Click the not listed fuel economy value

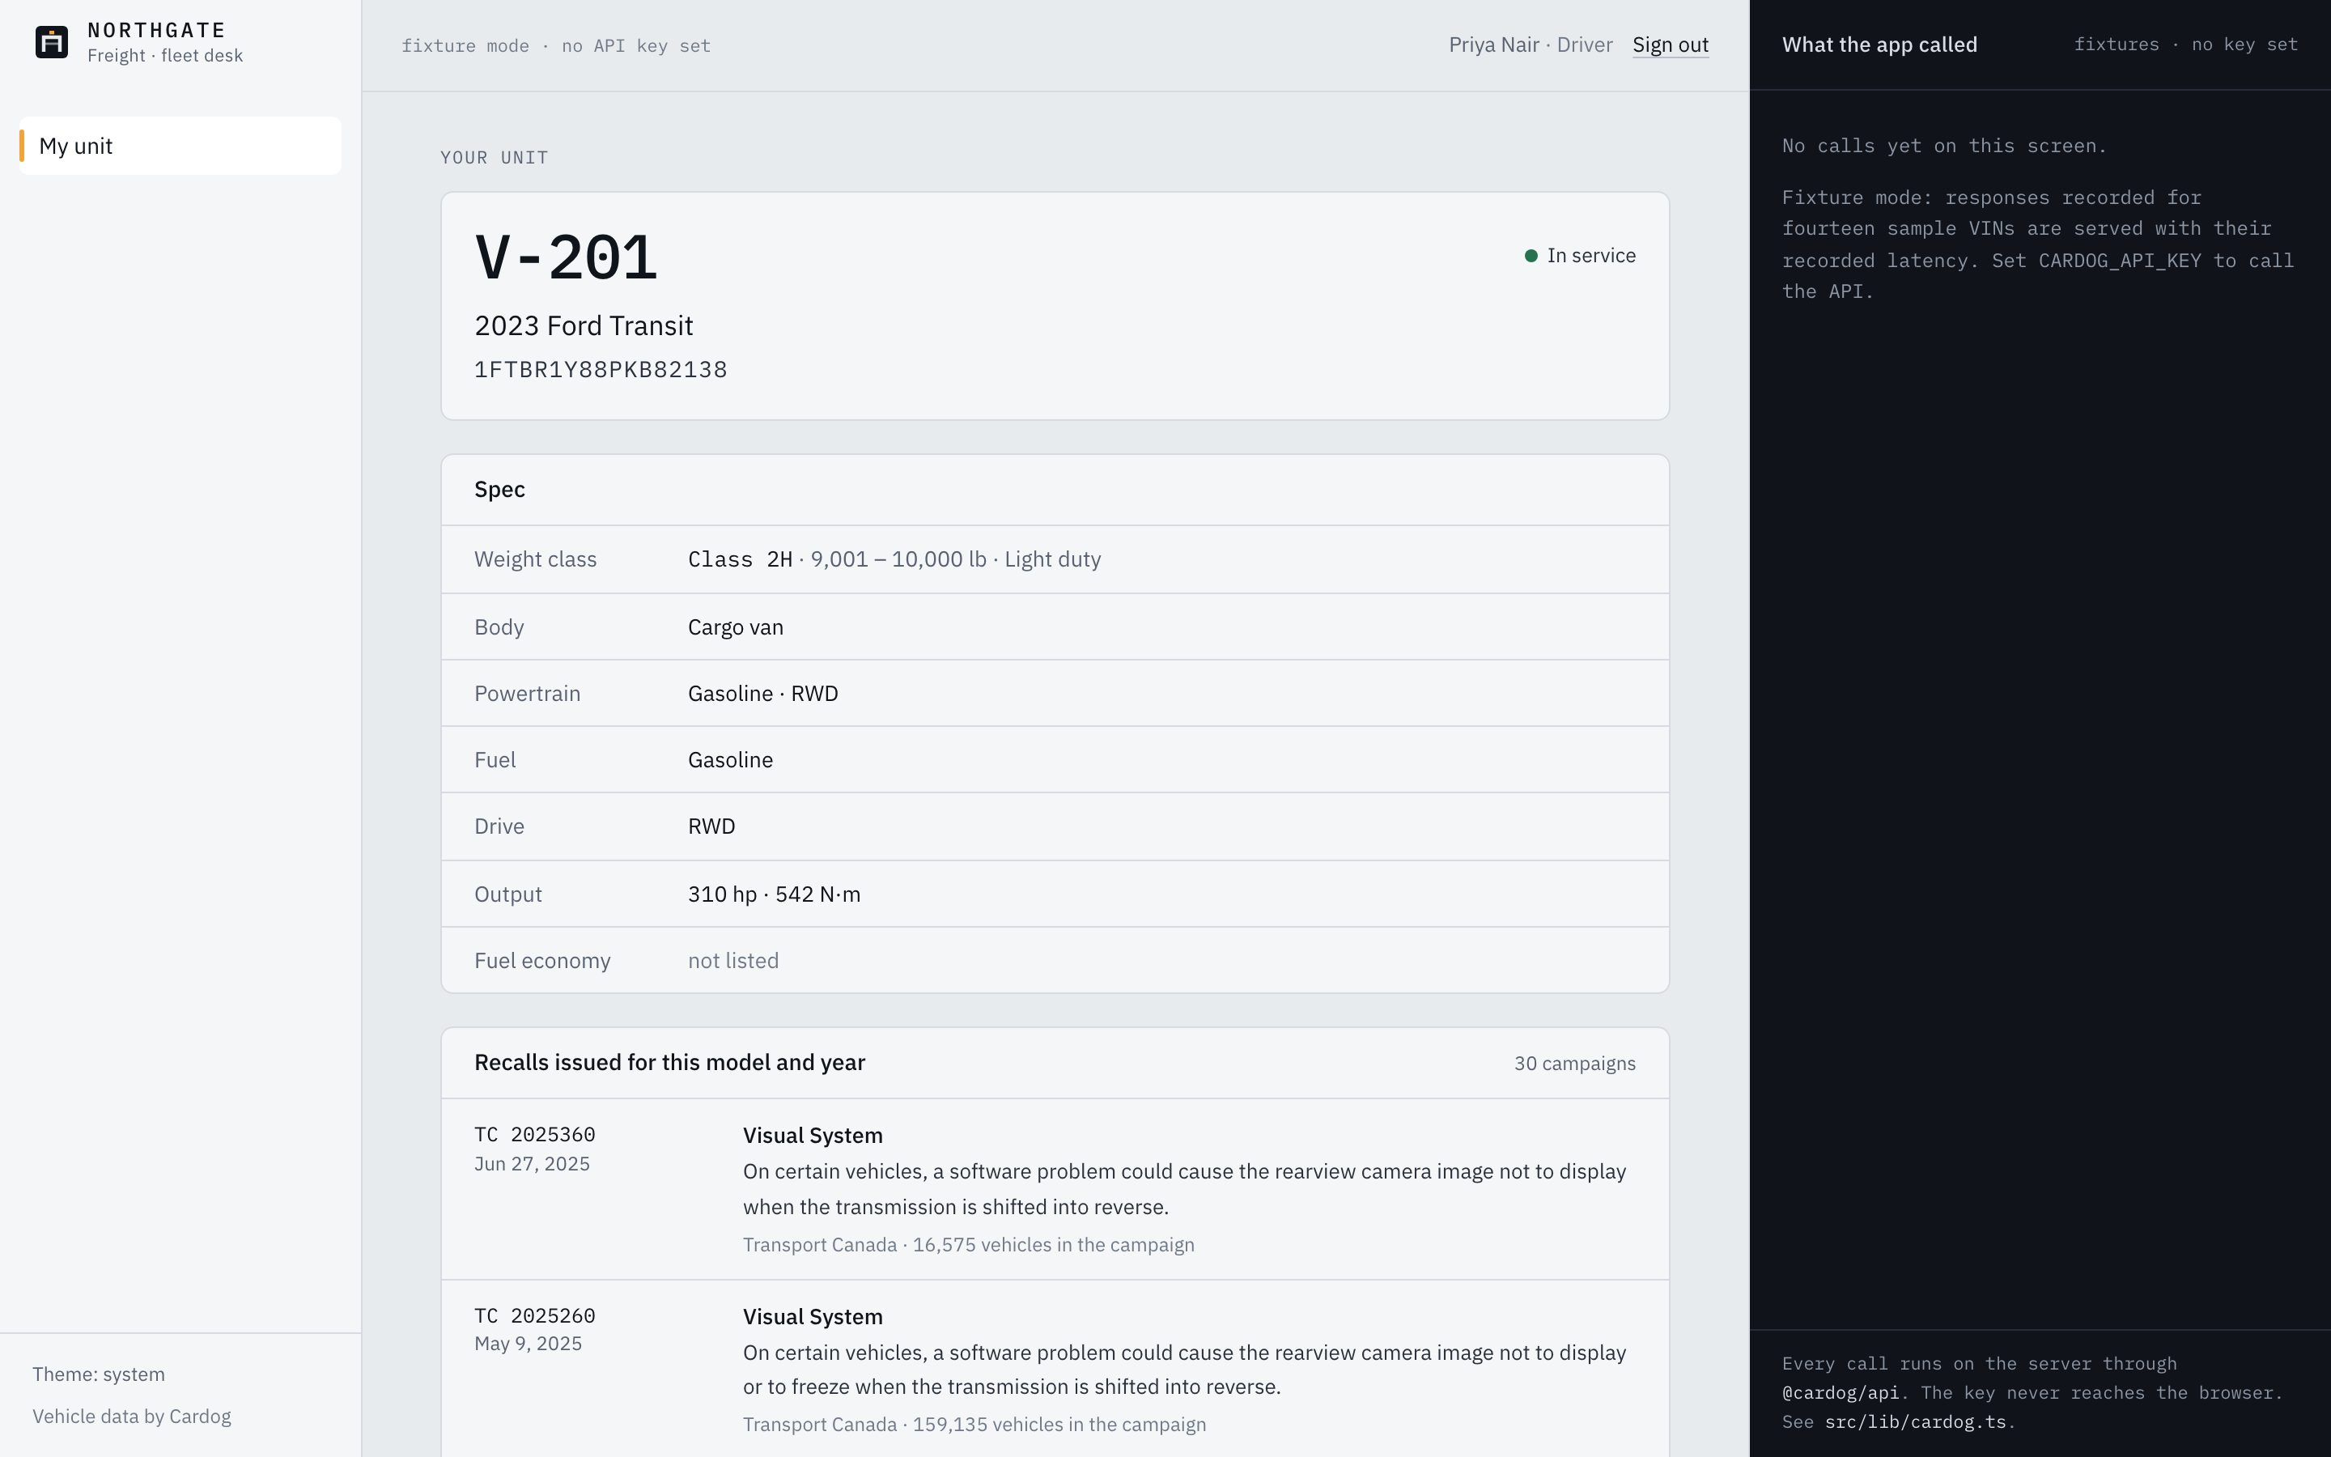733,961
